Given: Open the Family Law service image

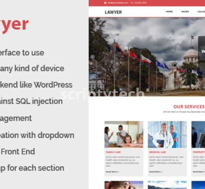Looking at the screenshot, I should pyautogui.click(x=124, y=134).
